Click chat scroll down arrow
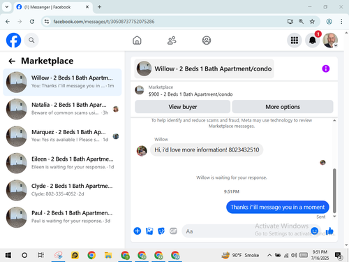 point(334,217)
